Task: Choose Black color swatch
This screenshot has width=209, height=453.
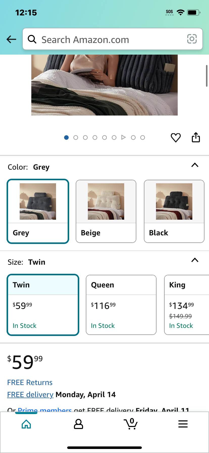Action: pyautogui.click(x=174, y=211)
